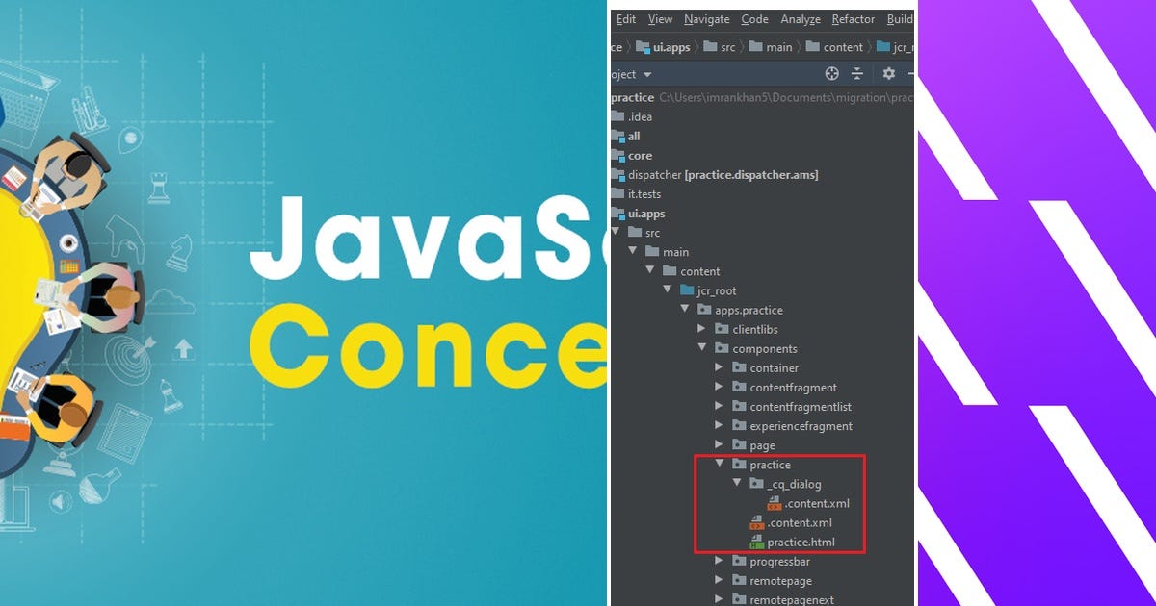The image size is (1156, 606).
Task: Select the contentfragmentlist folder label
Action: [x=801, y=407]
